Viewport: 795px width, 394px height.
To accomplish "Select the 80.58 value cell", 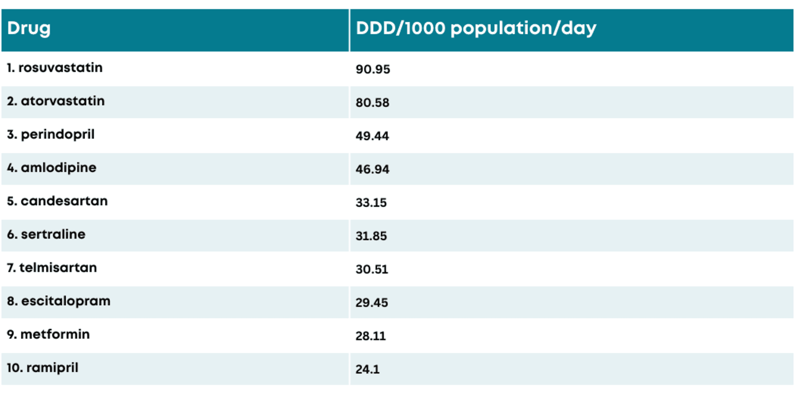I will [373, 103].
